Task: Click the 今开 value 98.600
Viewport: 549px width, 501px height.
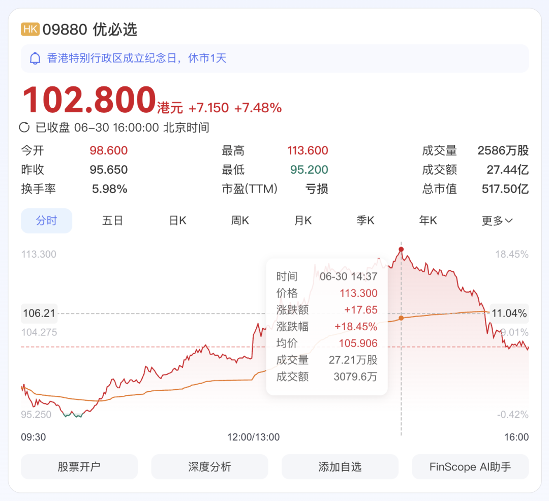Action: tap(109, 151)
